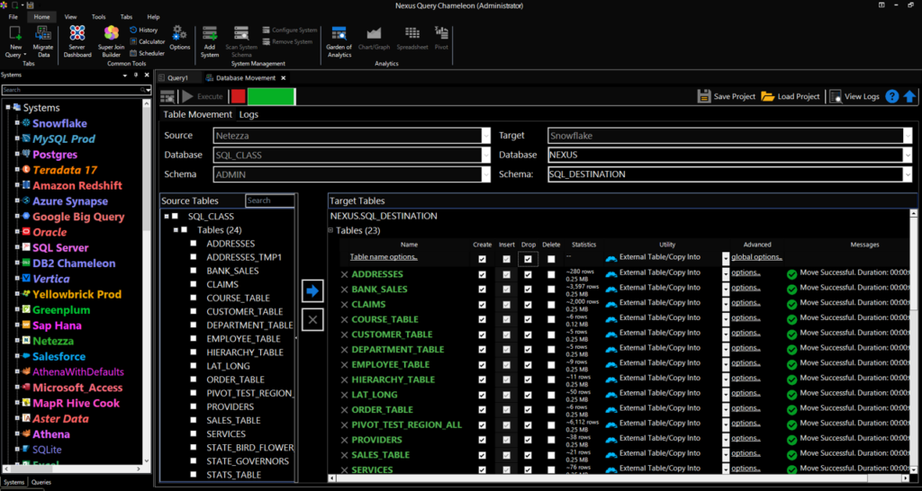Open the Help menu
Screen dimensions: 922x491
tap(153, 17)
